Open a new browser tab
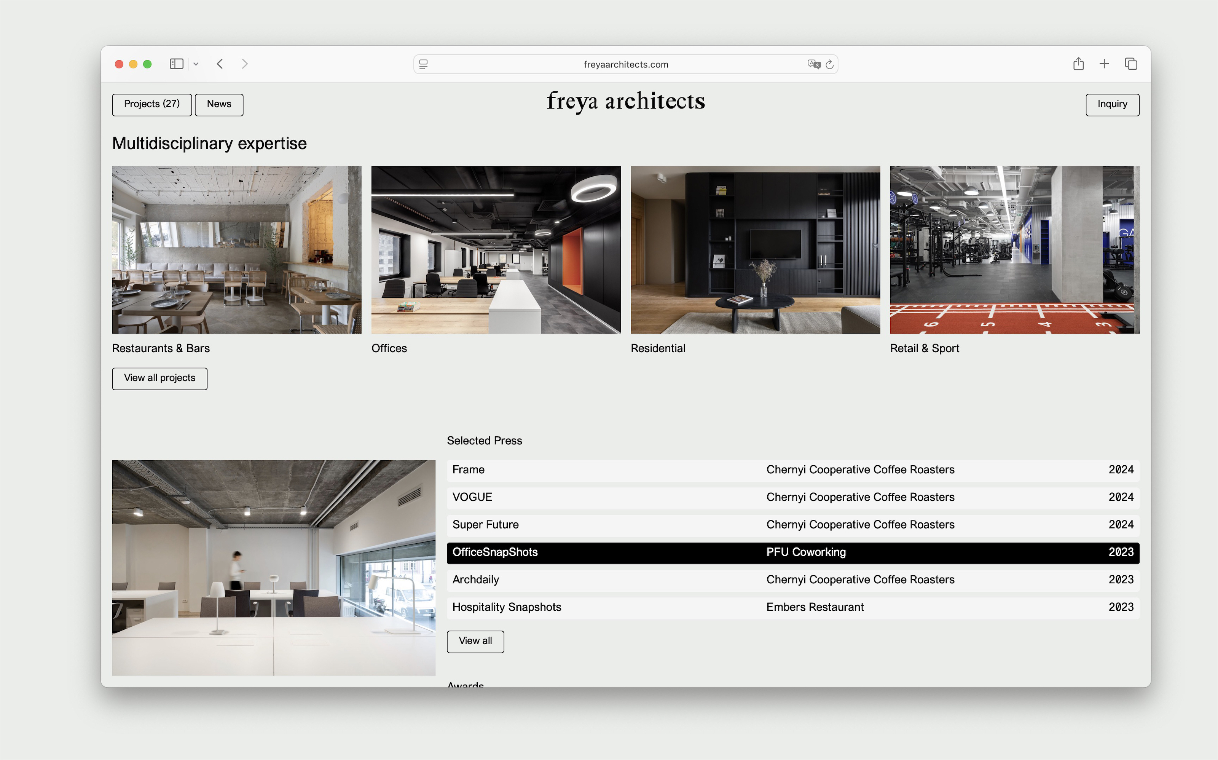The width and height of the screenshot is (1218, 760). (1104, 64)
